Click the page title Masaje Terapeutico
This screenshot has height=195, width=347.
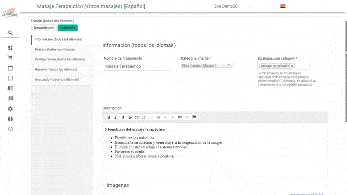click(91, 6)
